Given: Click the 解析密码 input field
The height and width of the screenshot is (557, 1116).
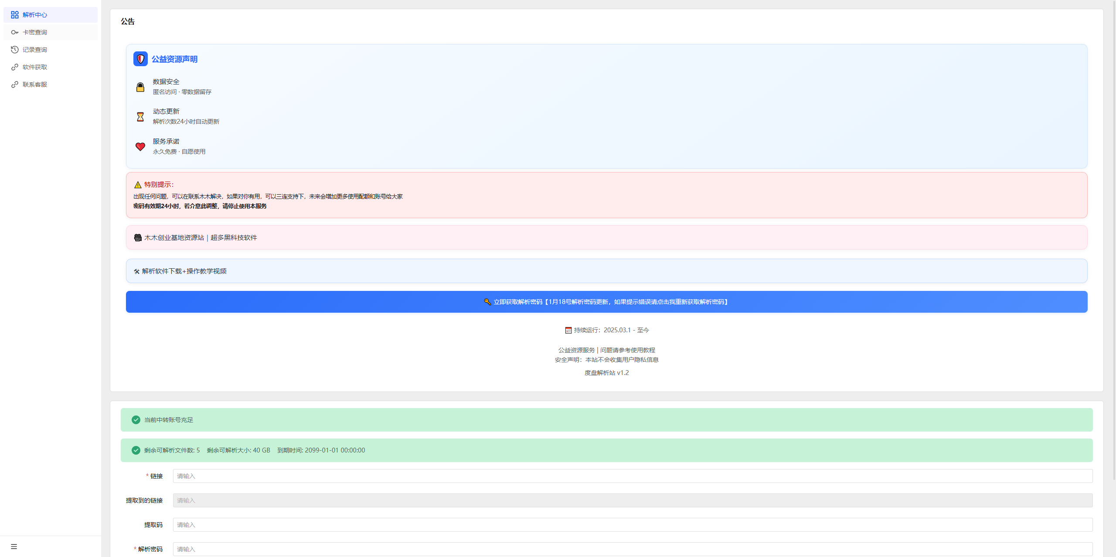Looking at the screenshot, I should 632,549.
